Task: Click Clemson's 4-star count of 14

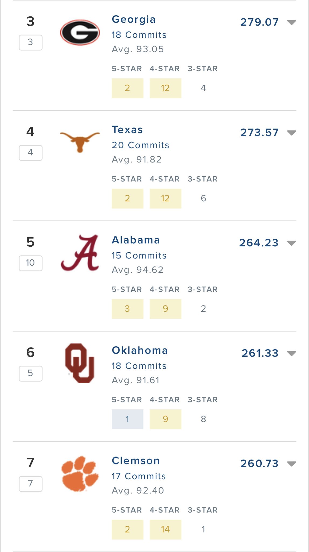Action: [166, 530]
